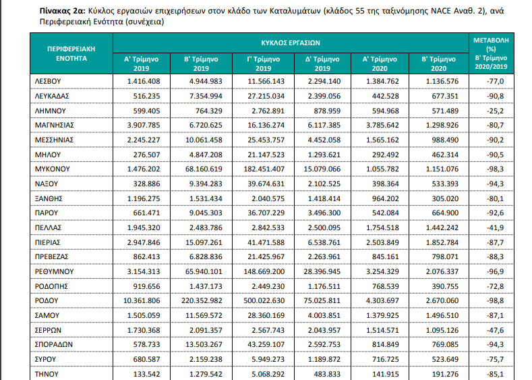
Task: Select the ΠΡΕΒΕΖΑΣ row label
Action: pos(51,257)
